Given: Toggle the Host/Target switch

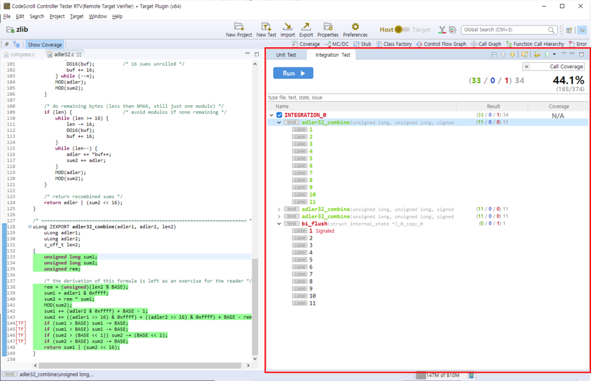Looking at the screenshot, I should (404, 30).
